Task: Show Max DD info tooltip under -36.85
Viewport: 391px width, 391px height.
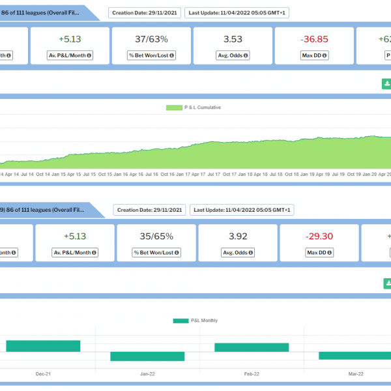Action: (x=326, y=55)
